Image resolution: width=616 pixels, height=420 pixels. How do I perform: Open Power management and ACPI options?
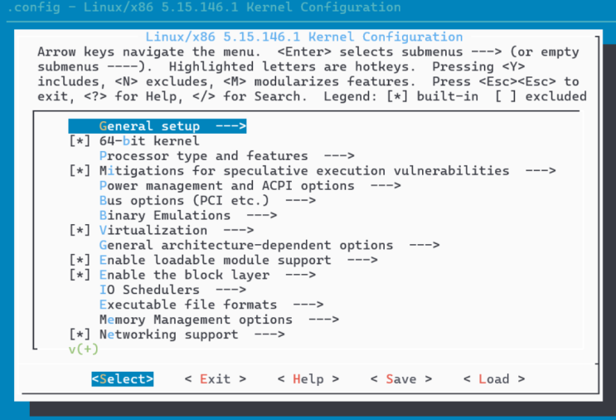(250, 186)
